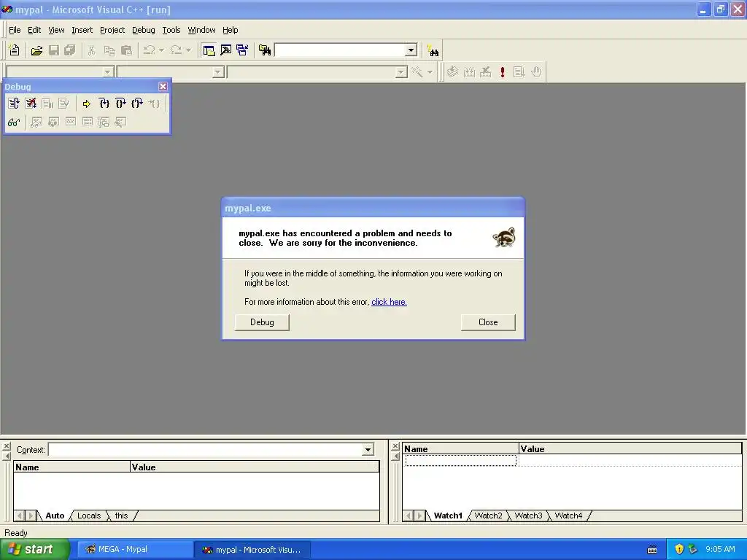Click the red exclamation Execute Program icon
Image resolution: width=747 pixels, height=560 pixels.
click(502, 72)
